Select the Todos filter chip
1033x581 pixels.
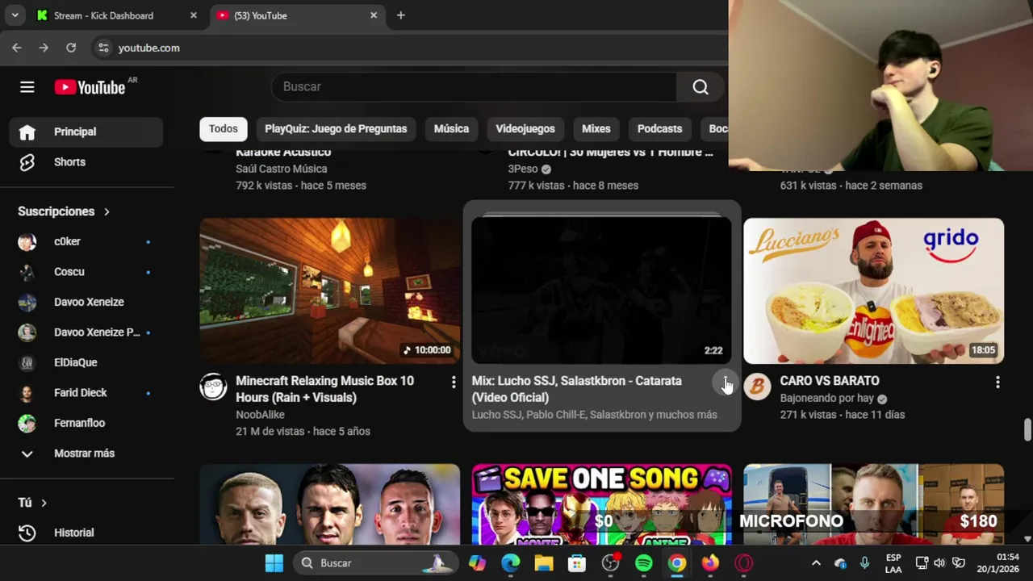(224, 129)
